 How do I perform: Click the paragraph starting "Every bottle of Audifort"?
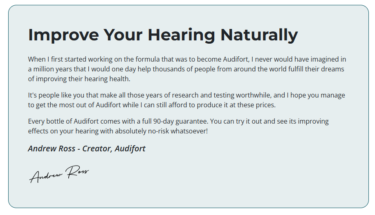[x=178, y=126]
